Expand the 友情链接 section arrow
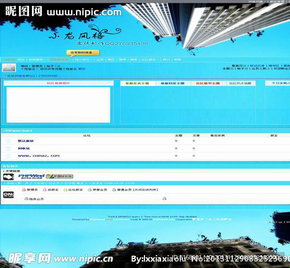The width and height of the screenshot is (290, 268). (4, 171)
